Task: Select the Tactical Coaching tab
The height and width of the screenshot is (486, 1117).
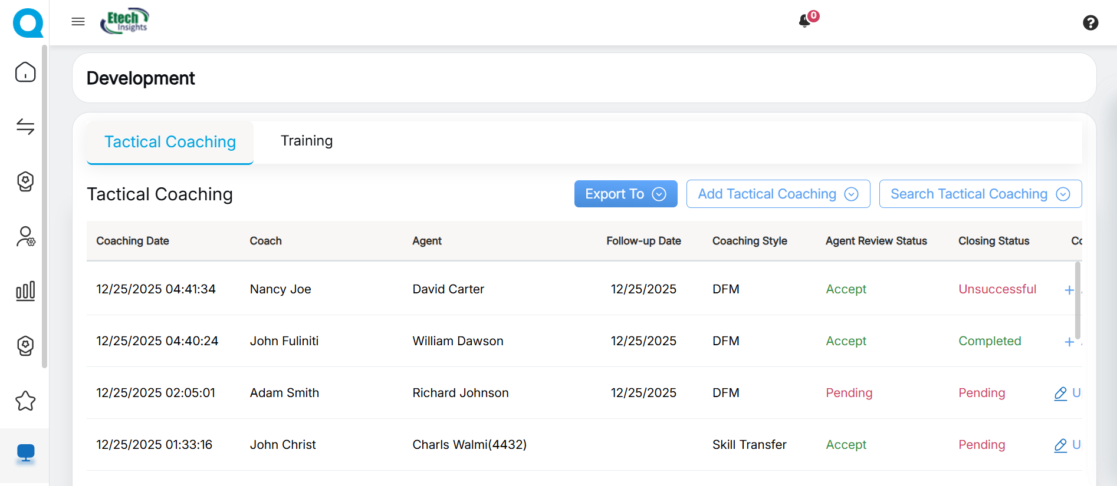Action: [170, 142]
